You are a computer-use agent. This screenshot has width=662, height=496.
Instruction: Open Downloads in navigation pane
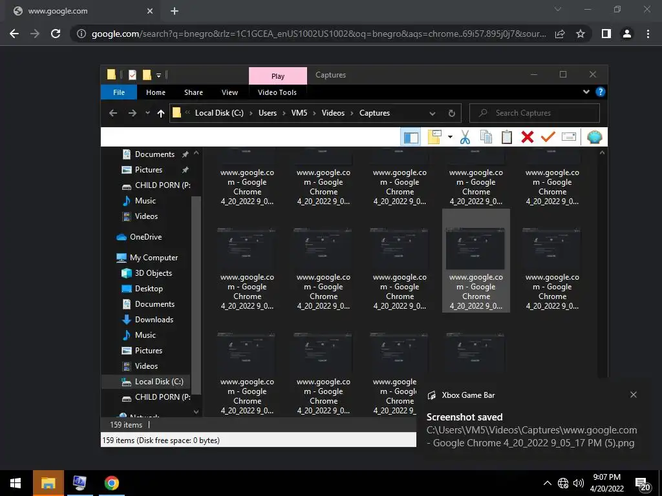[x=154, y=319]
